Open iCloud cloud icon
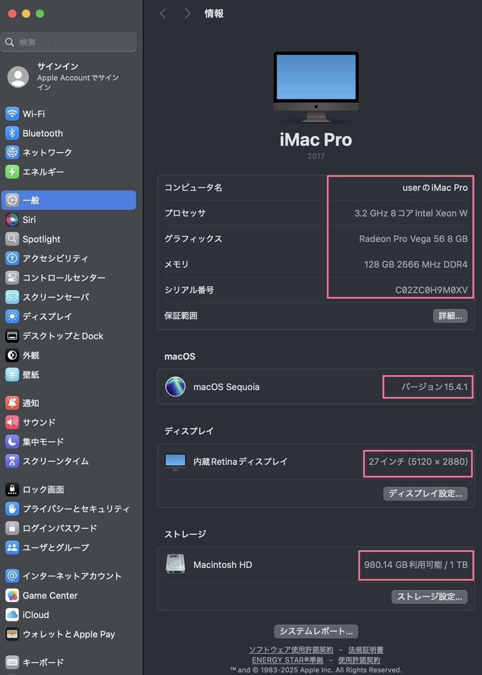The height and width of the screenshot is (675, 482). (12, 615)
